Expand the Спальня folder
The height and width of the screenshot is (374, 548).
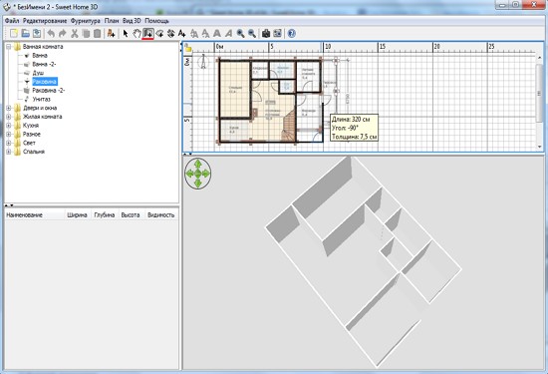tap(9, 152)
